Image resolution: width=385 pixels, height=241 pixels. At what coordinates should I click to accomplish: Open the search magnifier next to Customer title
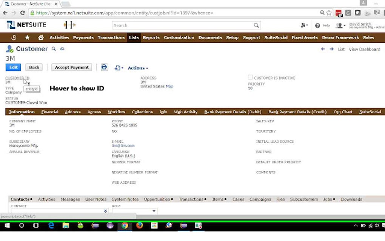54,48
